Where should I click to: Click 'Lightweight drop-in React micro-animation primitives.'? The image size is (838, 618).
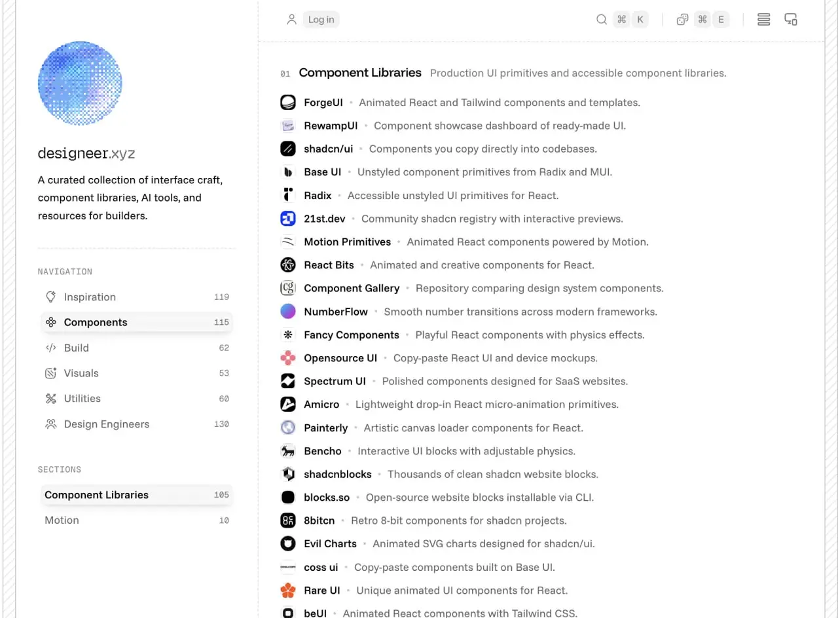(487, 405)
